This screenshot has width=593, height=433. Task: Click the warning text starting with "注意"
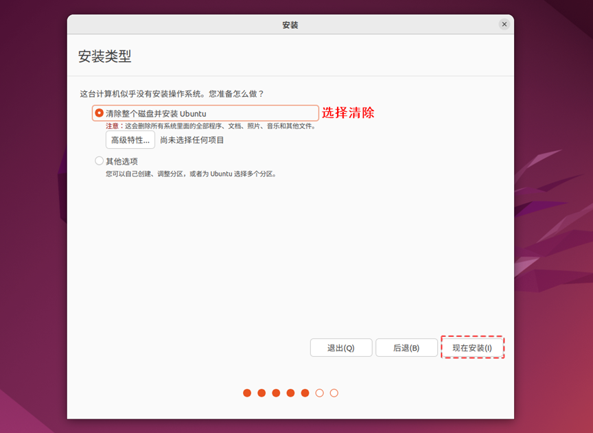[x=211, y=126]
